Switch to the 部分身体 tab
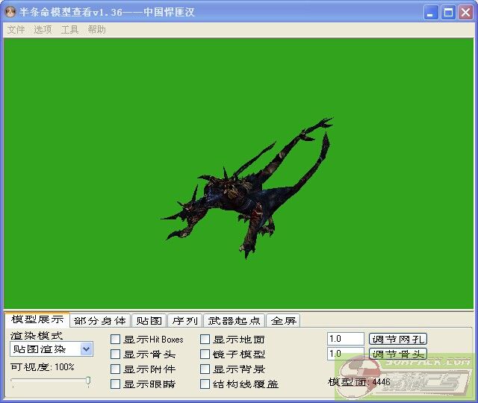The width and height of the screenshot is (478, 403). click(100, 320)
